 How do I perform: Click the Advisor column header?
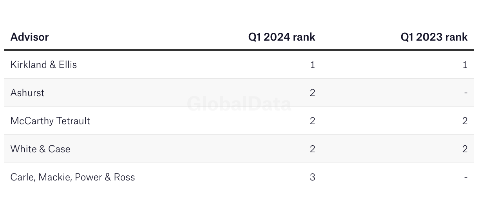pyautogui.click(x=29, y=37)
